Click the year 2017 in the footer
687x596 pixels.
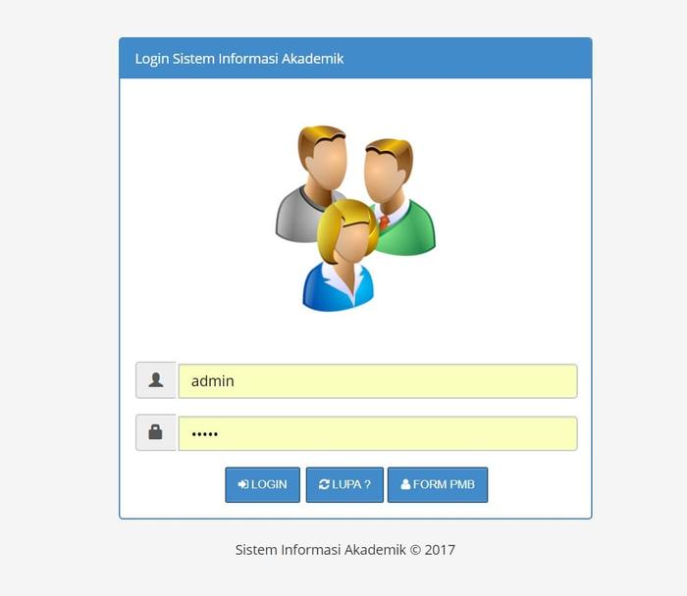pyautogui.click(x=440, y=550)
